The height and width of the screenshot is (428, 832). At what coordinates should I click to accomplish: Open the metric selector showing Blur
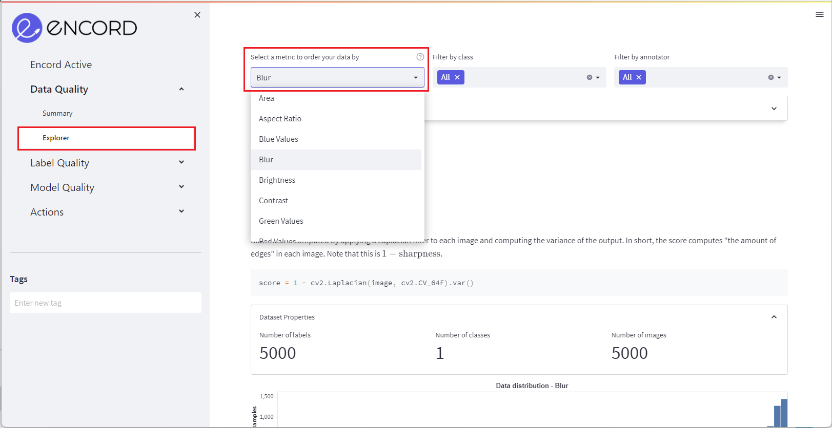coord(337,77)
